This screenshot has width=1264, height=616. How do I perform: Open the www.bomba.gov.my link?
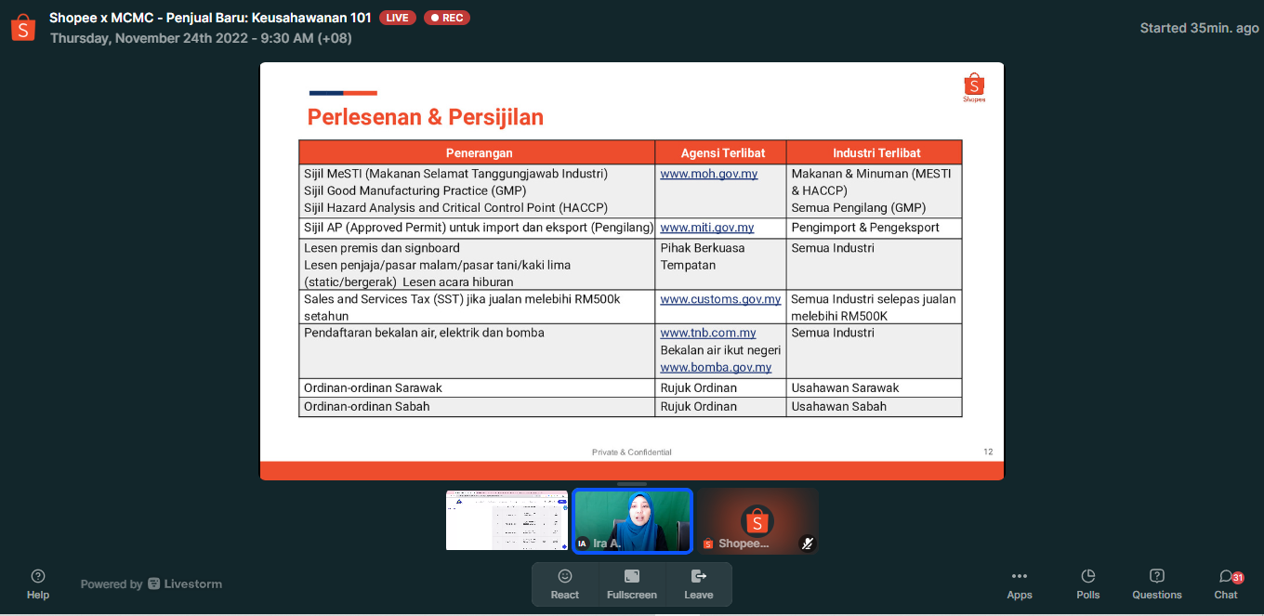[716, 367]
